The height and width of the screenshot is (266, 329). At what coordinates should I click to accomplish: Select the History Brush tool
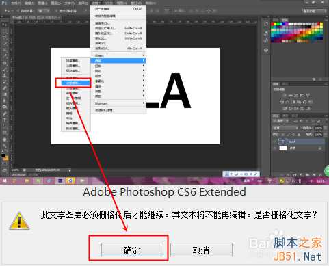tap(4, 81)
